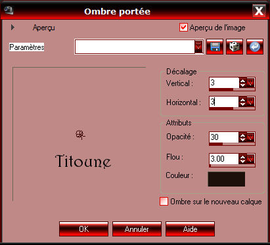The width and height of the screenshot is (270, 245).
Task: Click the Flou value field
Action: pyautogui.click(x=224, y=159)
